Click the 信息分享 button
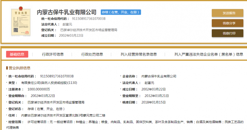The image size is (247, 130). point(228,23)
